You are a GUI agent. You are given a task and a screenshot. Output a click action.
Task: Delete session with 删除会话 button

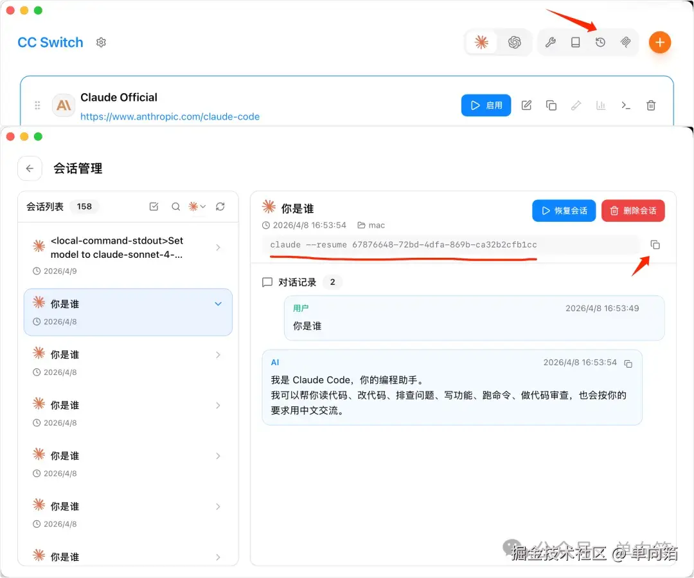pyautogui.click(x=633, y=211)
